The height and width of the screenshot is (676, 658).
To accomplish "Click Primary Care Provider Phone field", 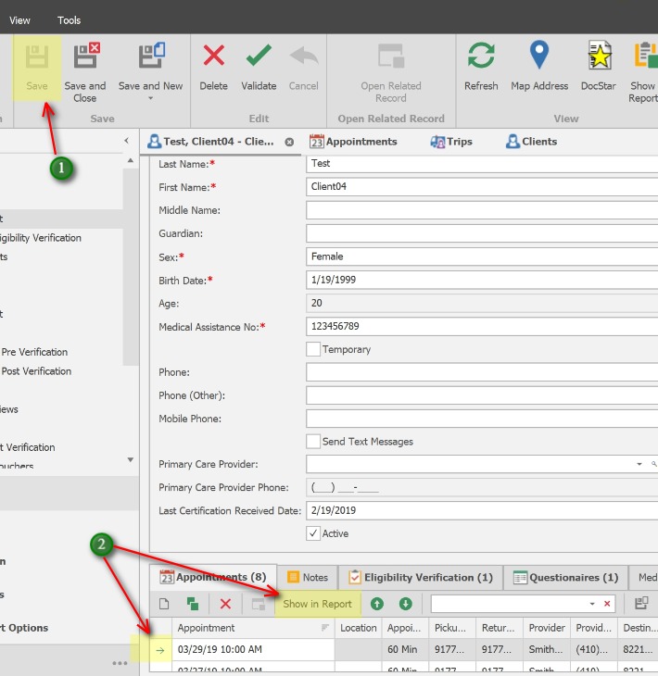I will 482,488.
